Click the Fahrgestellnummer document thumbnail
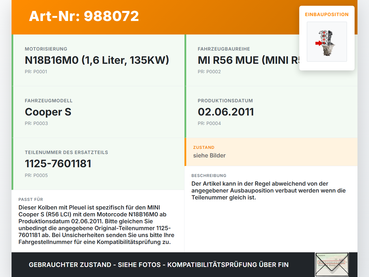The height and width of the screenshot is (277, 369). [x=332, y=264]
